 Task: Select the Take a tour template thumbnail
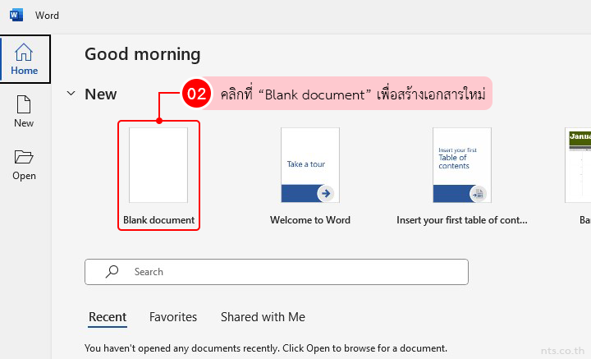(309, 165)
